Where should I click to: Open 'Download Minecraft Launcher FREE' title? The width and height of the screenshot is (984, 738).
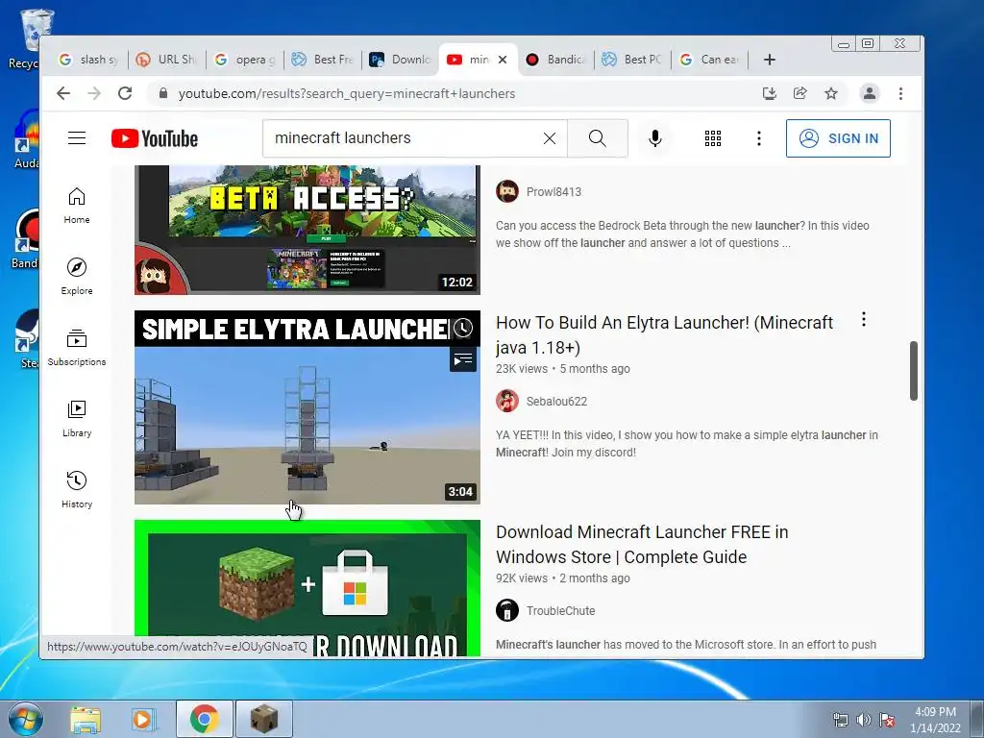[x=642, y=544]
